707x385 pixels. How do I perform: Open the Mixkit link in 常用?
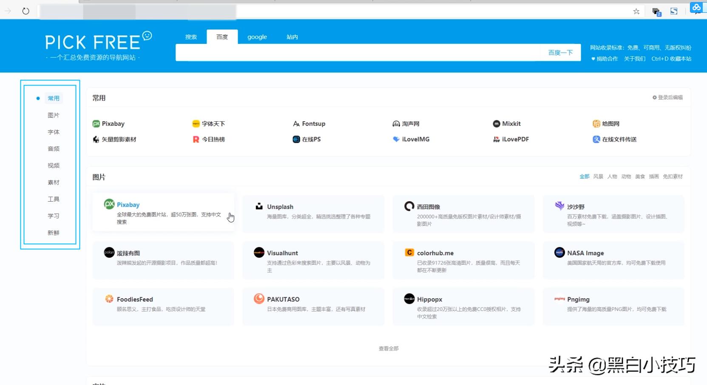point(511,124)
